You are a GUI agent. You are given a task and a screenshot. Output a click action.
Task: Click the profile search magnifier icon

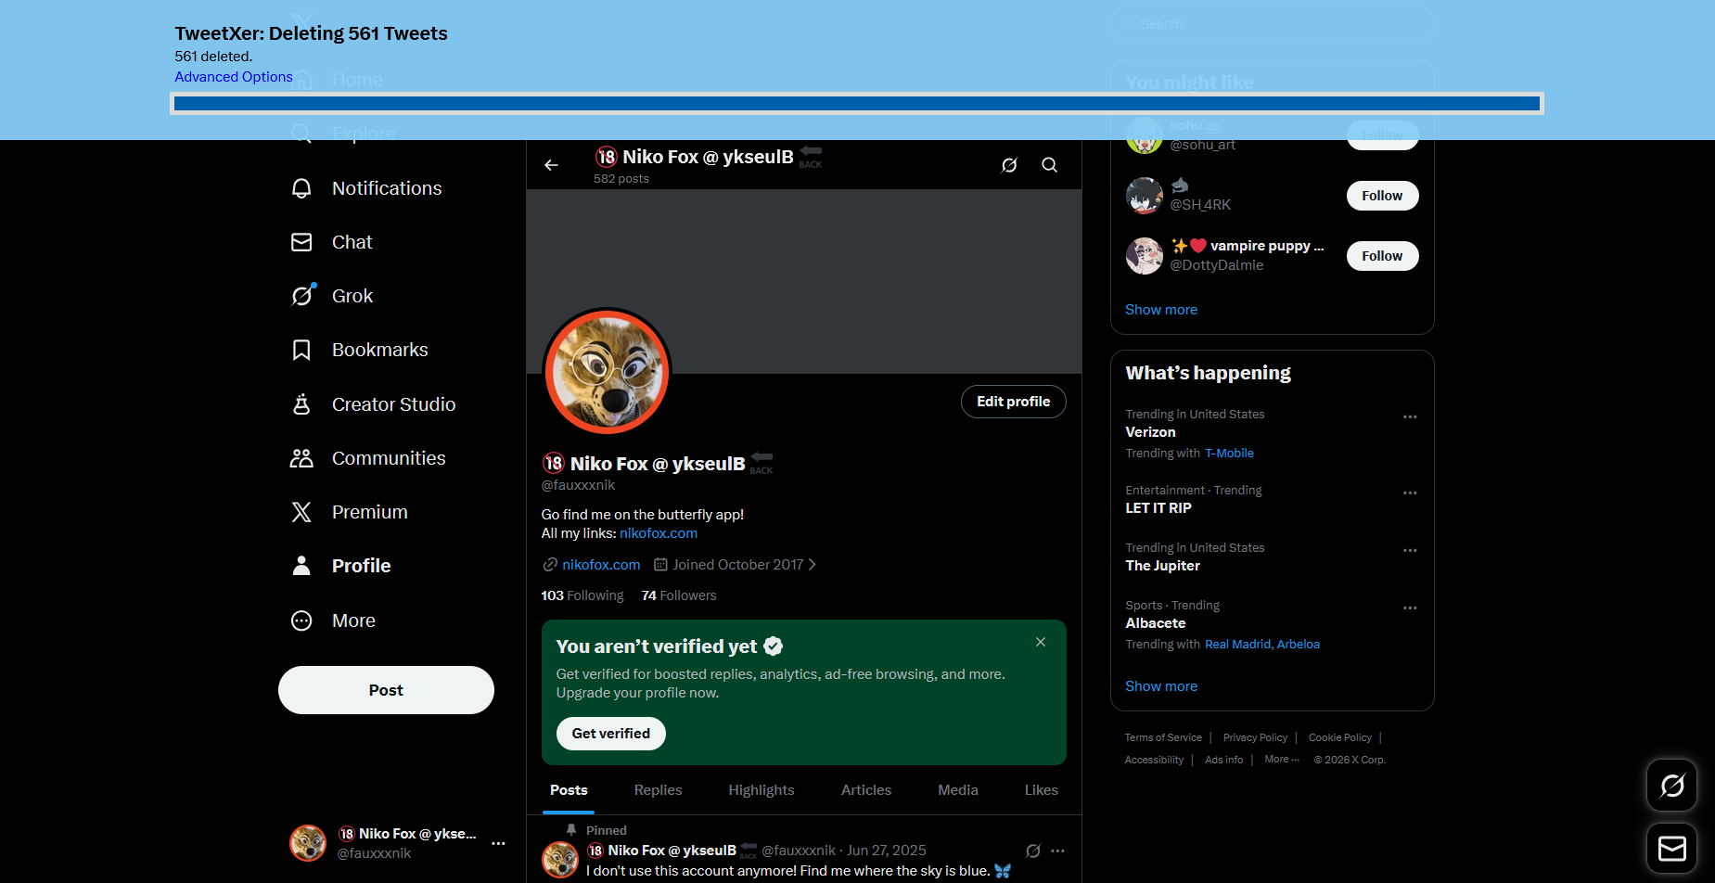(x=1049, y=165)
